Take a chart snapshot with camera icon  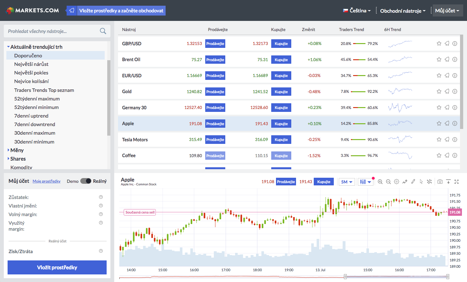[x=440, y=182]
